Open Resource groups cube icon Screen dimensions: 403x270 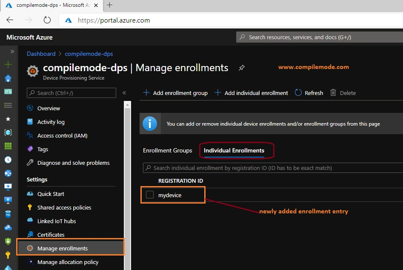pyautogui.click(x=8, y=132)
